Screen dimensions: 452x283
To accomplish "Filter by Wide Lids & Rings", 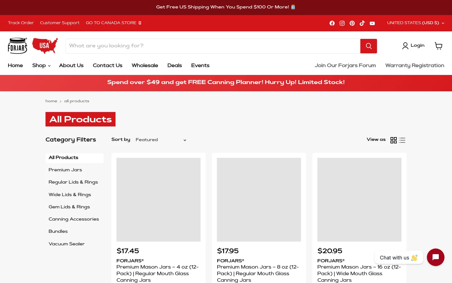I will pyautogui.click(x=70, y=195).
